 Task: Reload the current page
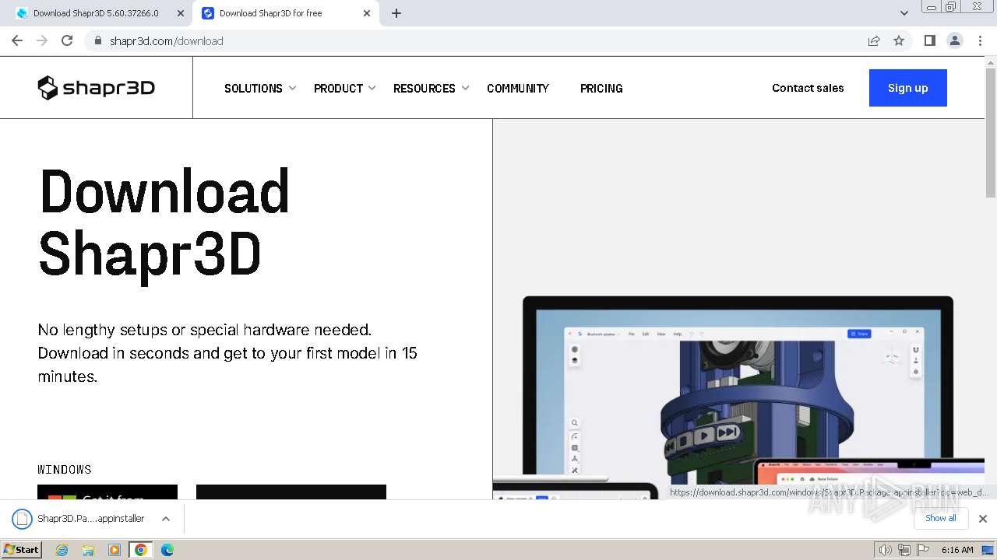pyautogui.click(x=67, y=40)
